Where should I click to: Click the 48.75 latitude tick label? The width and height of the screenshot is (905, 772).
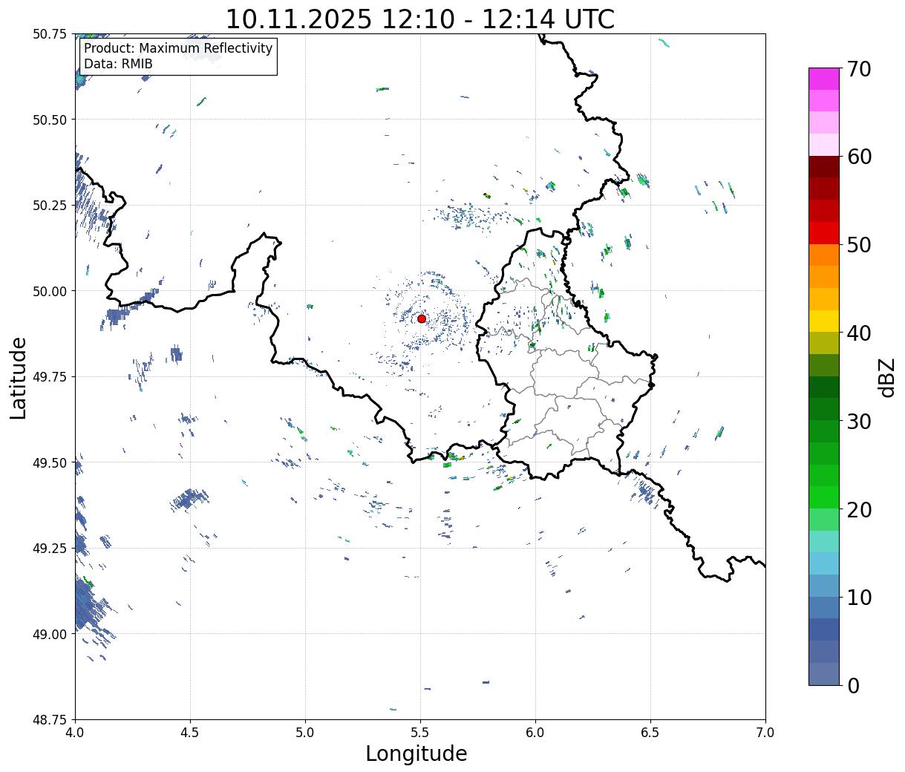(50, 719)
